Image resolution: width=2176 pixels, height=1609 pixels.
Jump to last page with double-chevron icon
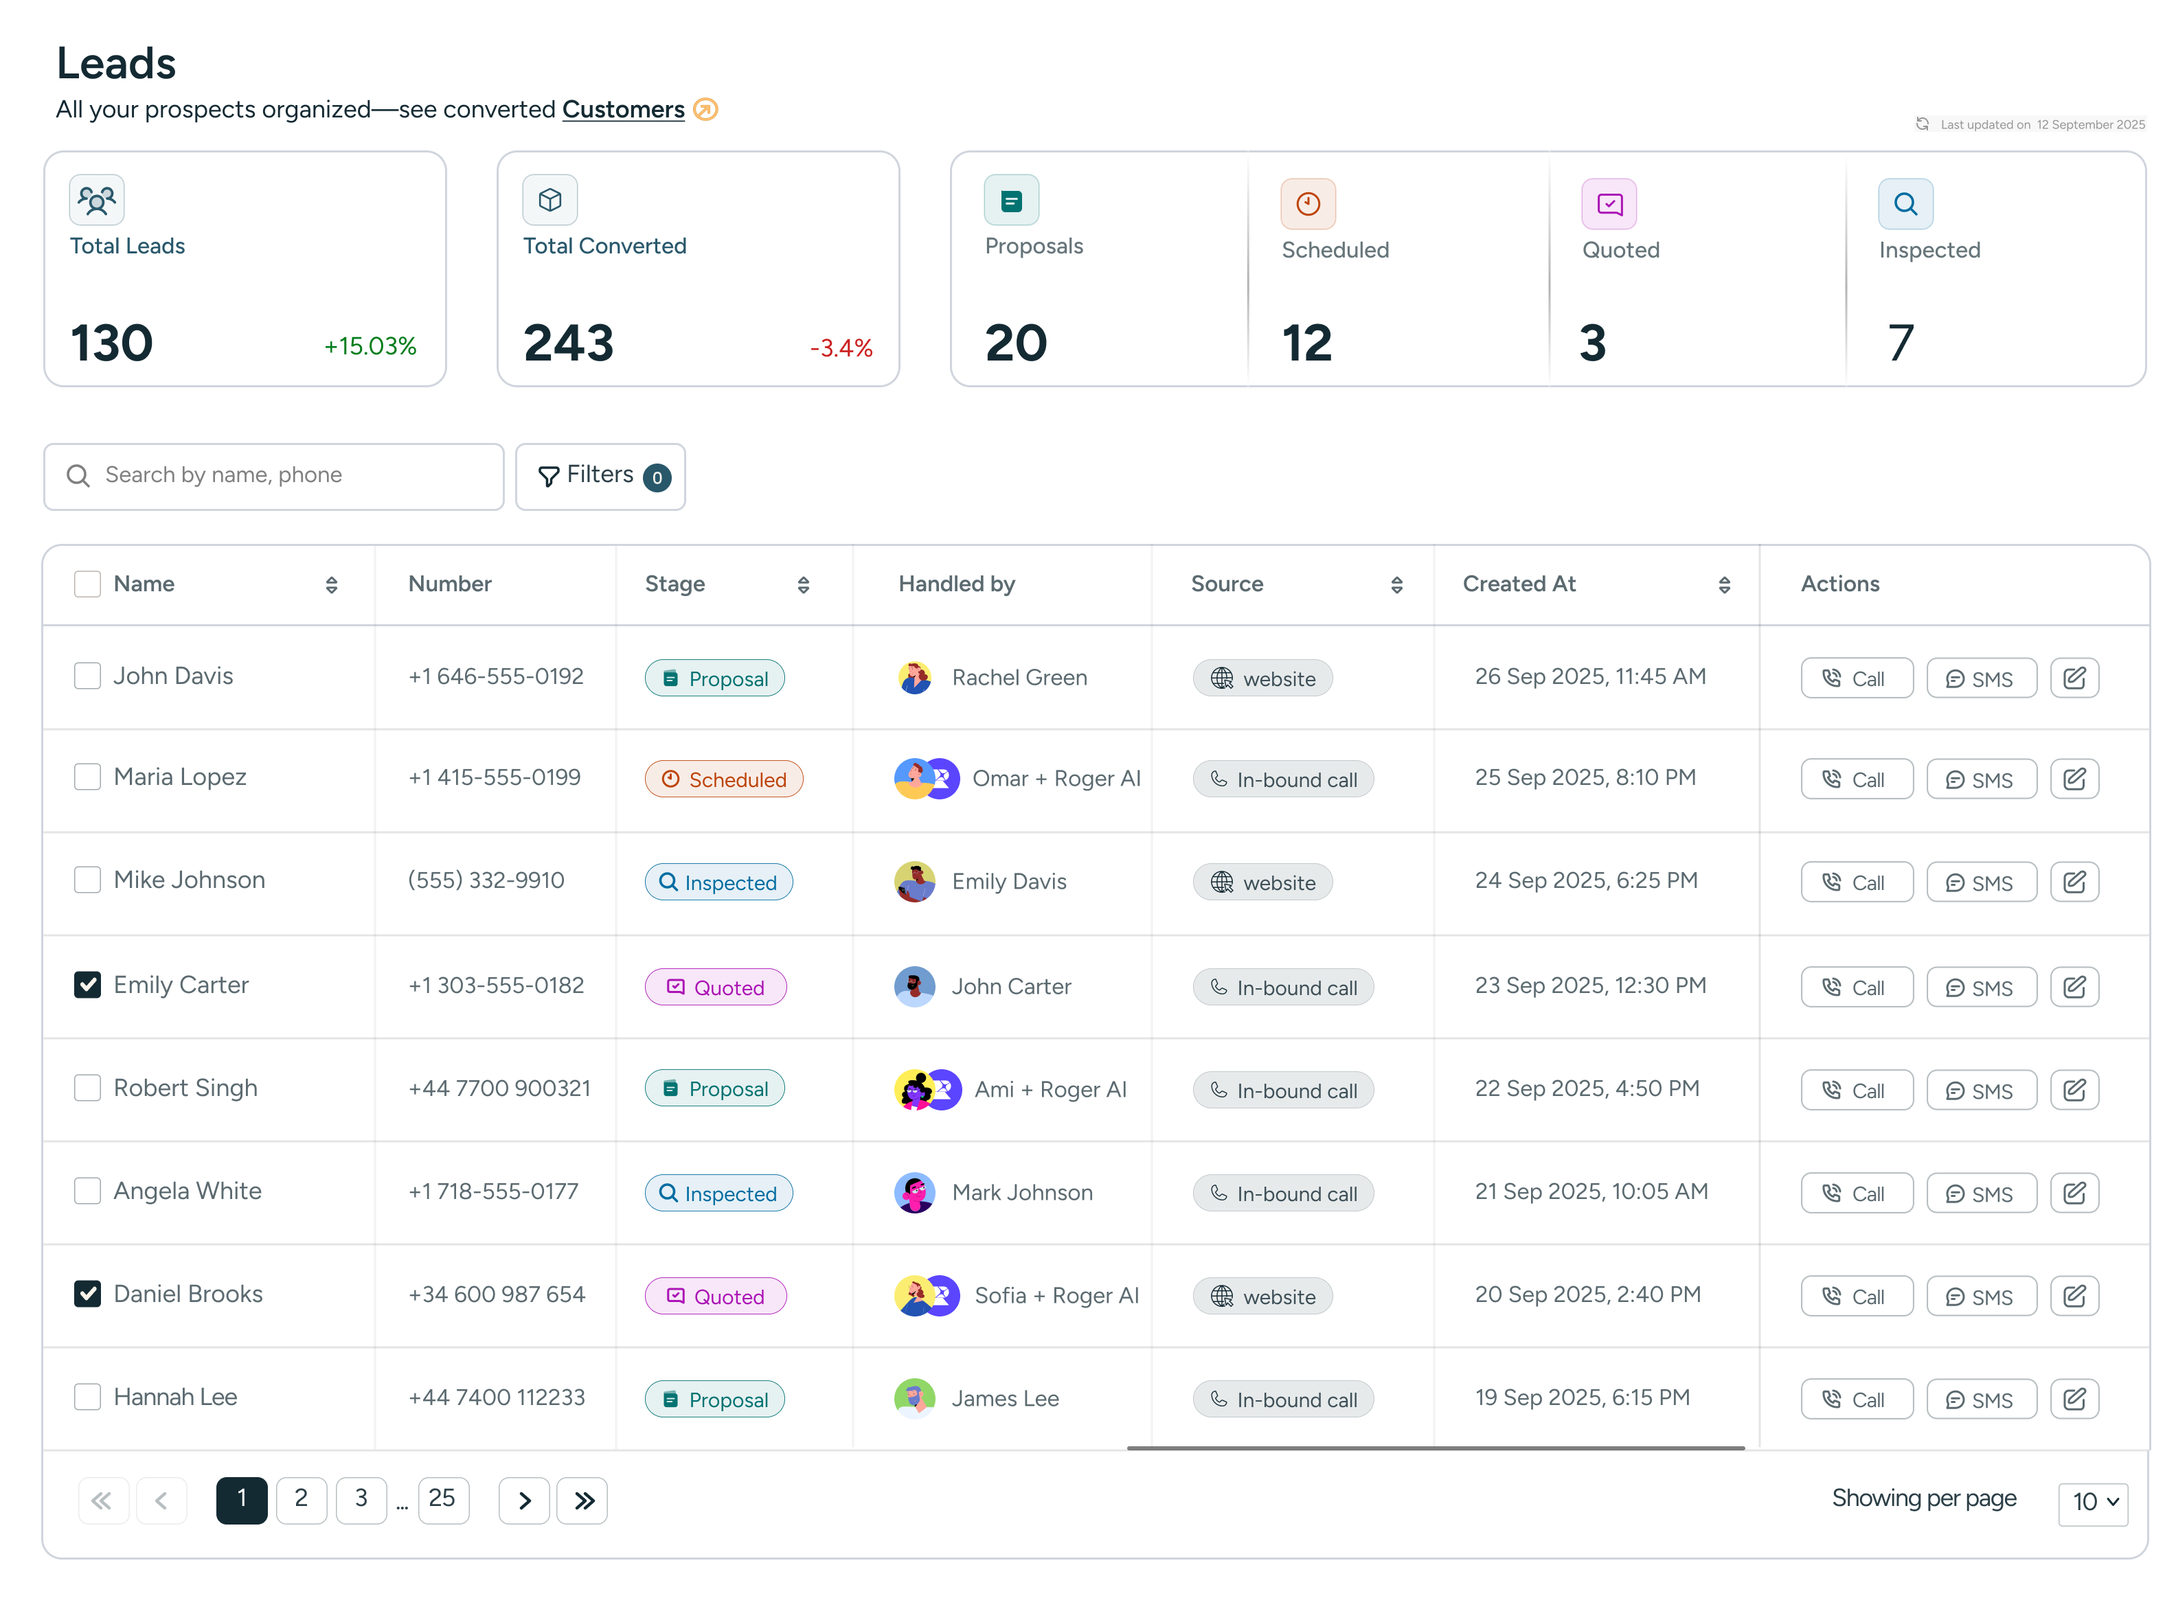coord(582,1500)
